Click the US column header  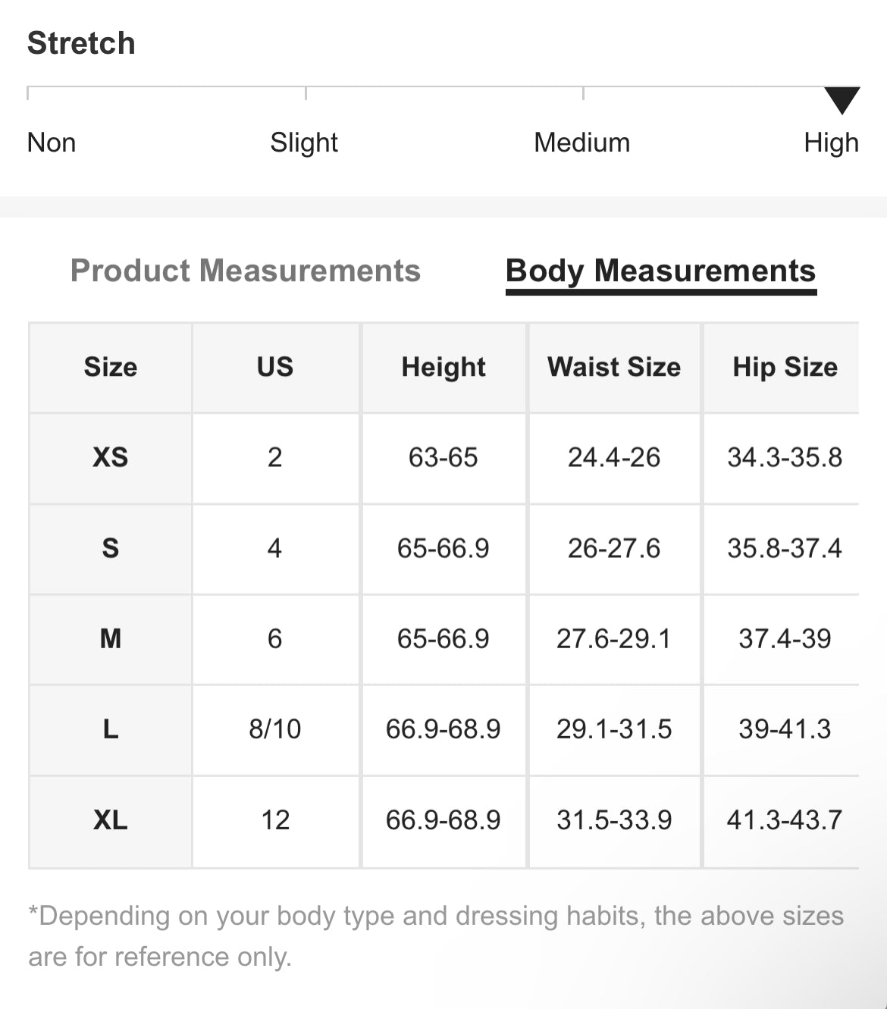(274, 367)
